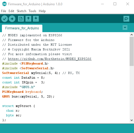134x133 pixels.
Task: Click the 'const int IRQpin = 3;' line
Action: click(24, 82)
